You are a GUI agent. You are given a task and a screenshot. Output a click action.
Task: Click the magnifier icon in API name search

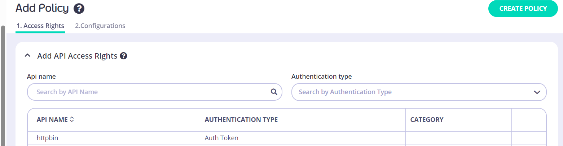click(x=274, y=92)
